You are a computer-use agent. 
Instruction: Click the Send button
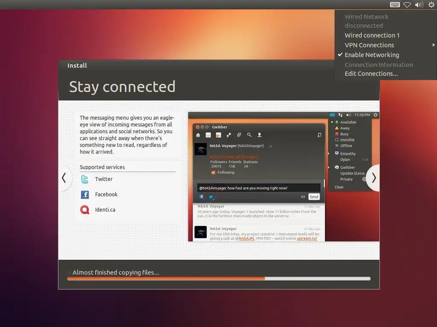(x=314, y=197)
